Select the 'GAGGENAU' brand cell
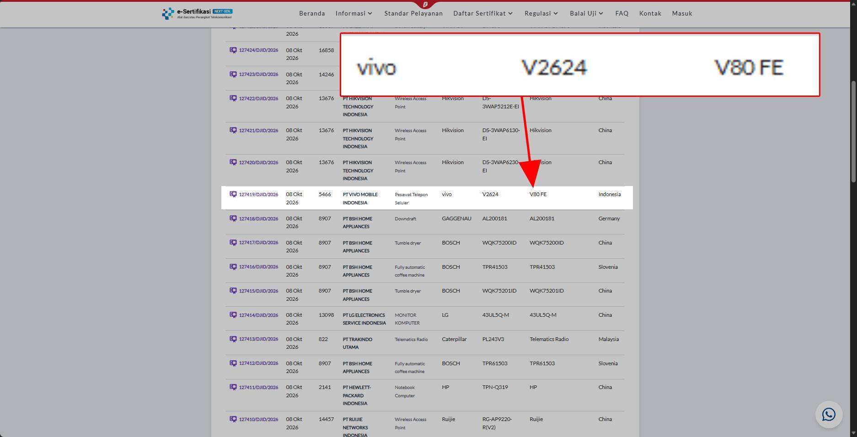 (456, 218)
